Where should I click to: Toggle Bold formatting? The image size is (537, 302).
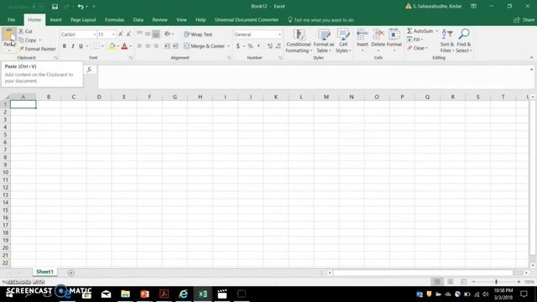65,46
